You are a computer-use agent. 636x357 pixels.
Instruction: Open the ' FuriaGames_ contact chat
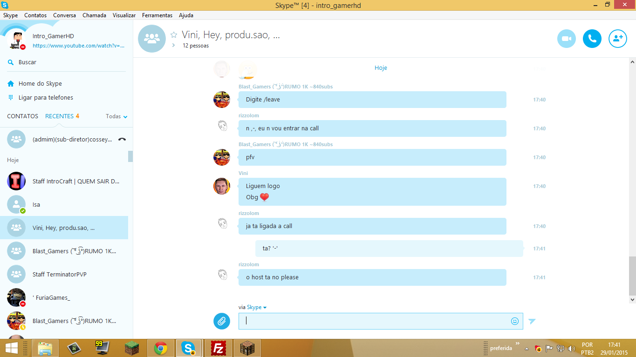[x=64, y=297]
